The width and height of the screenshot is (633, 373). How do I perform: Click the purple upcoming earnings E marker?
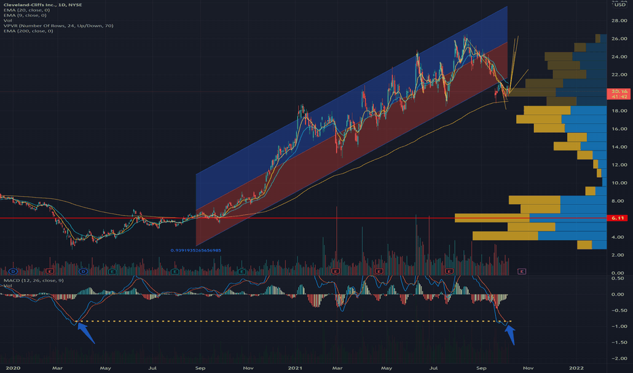[x=522, y=272]
